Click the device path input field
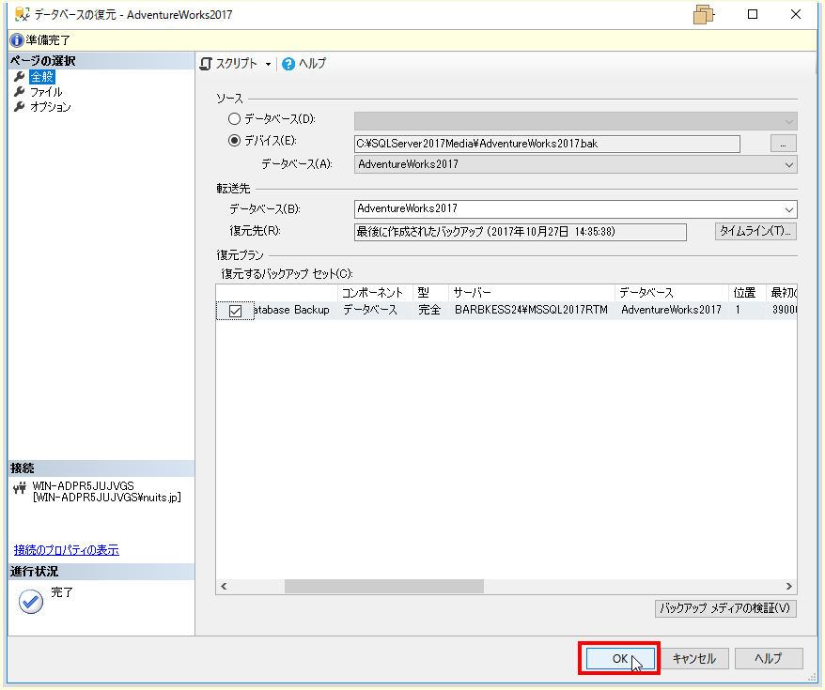The height and width of the screenshot is (690, 825). pos(547,144)
